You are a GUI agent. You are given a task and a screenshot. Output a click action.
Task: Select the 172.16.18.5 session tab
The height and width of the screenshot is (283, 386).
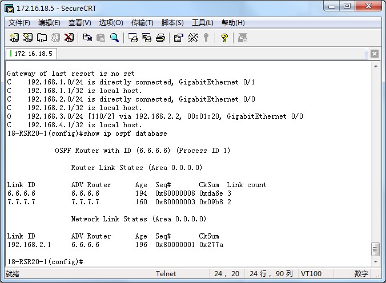32,54
